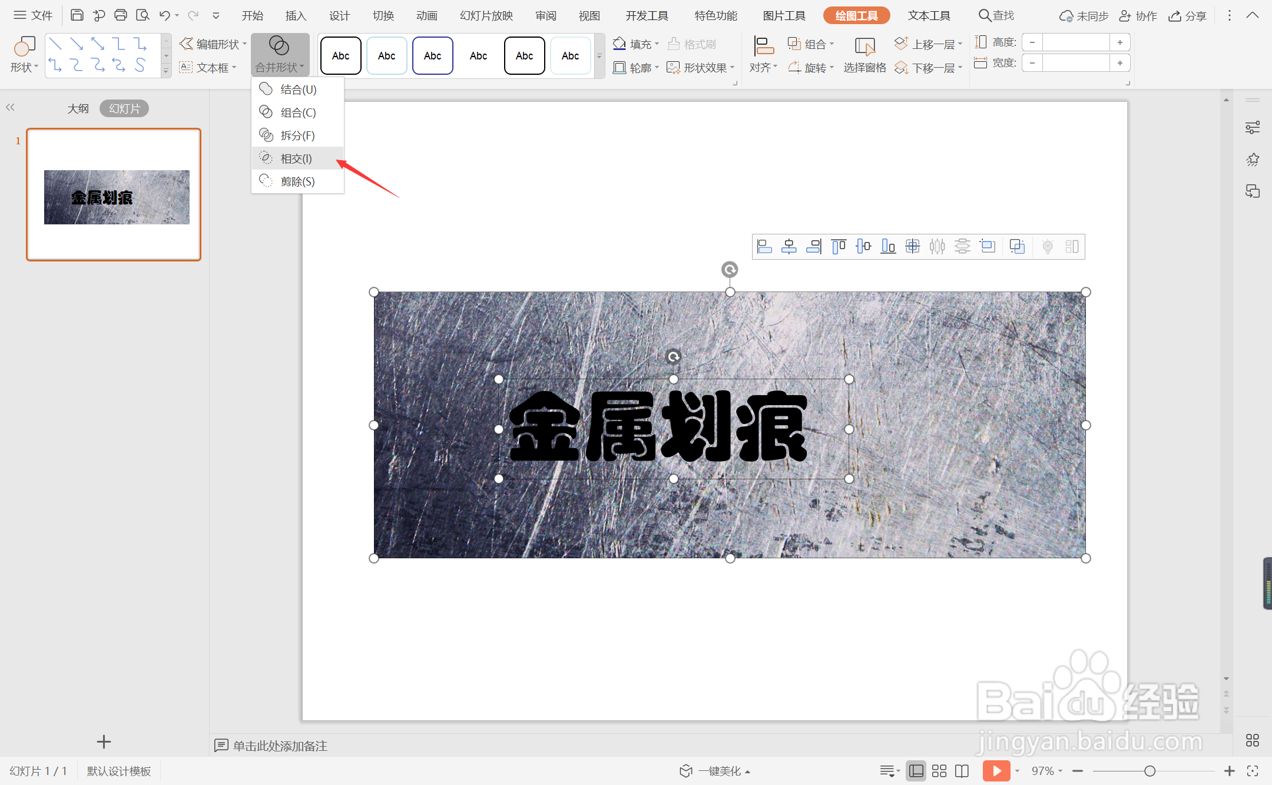Select slide 1 thumbnail
Viewport: 1272px width, 785px height.
[x=114, y=194]
